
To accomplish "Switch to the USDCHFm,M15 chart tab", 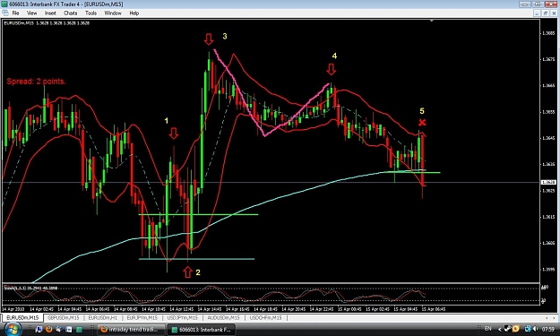I will (265, 317).
